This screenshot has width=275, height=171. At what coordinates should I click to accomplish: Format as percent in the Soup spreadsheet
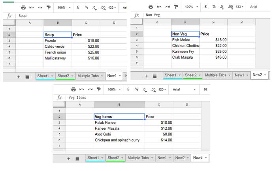(x=87, y=7)
